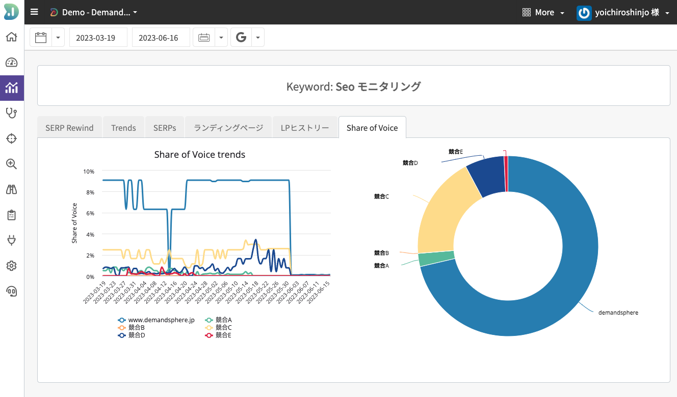
Task: Click the Keyword: Seo モニタリング heading
Action: pos(354,87)
